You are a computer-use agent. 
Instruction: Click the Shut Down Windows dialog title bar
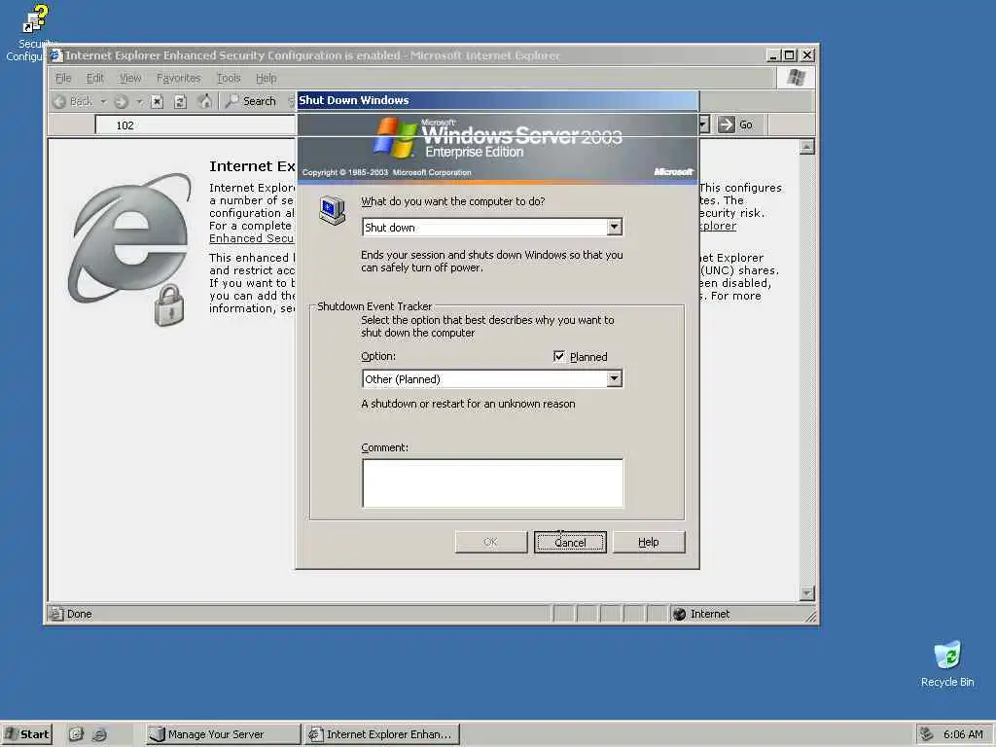coord(497,100)
